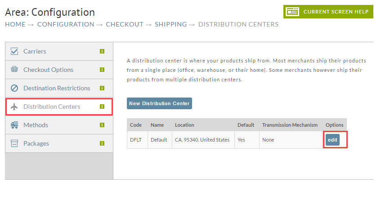Click green info icon beside Distribution Centers
381x200 pixels.
pyautogui.click(x=102, y=107)
